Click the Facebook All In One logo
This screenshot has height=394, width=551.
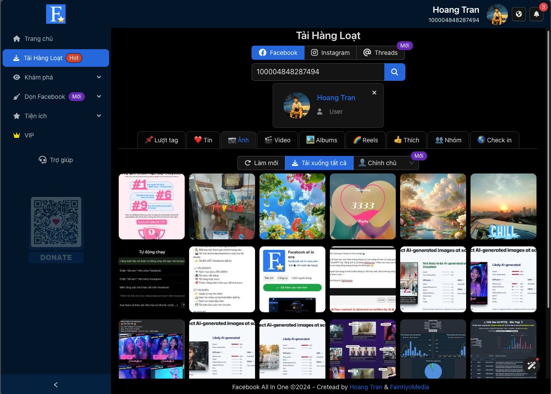click(56, 14)
